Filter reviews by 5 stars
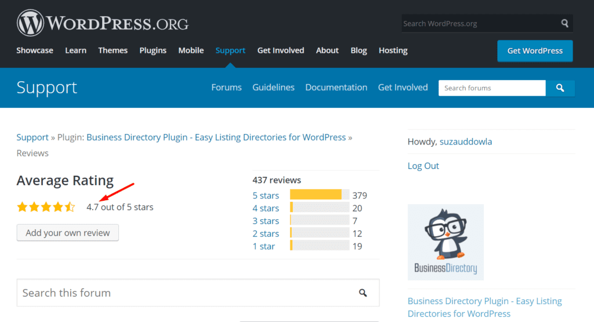 click(x=266, y=196)
